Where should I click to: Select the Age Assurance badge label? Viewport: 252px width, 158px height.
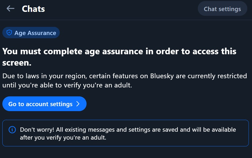point(35,33)
